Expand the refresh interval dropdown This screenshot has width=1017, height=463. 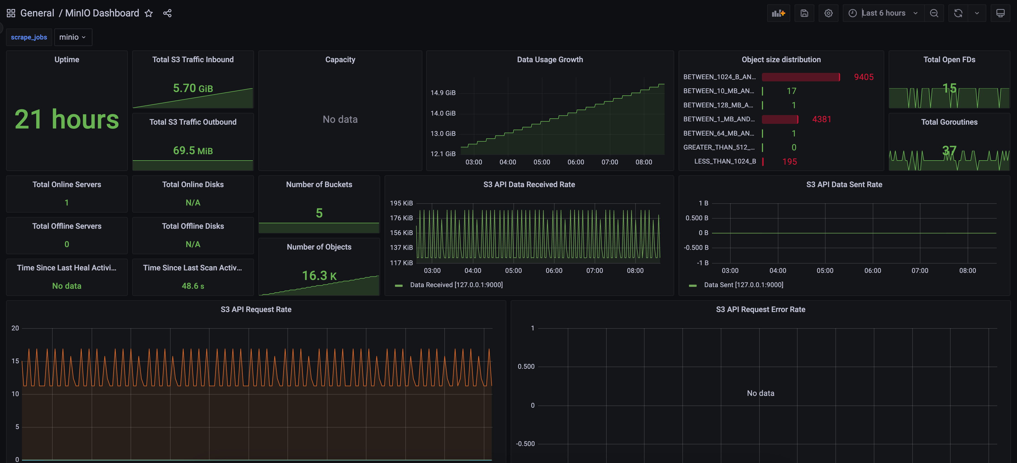point(977,13)
